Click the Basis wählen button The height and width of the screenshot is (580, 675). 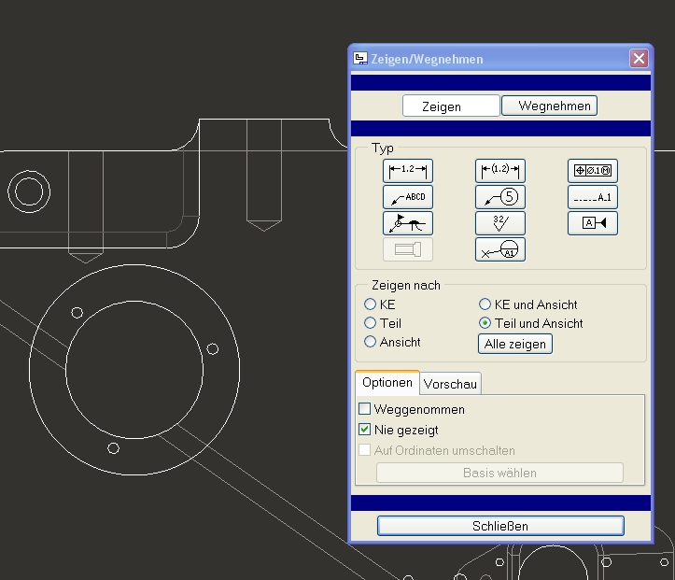499,473
